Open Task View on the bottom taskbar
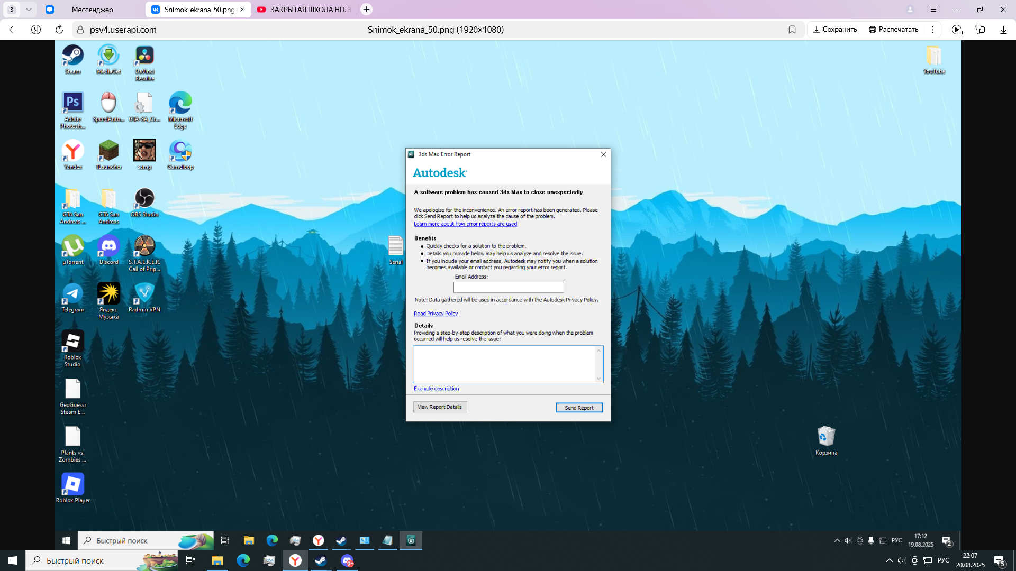 click(x=190, y=560)
